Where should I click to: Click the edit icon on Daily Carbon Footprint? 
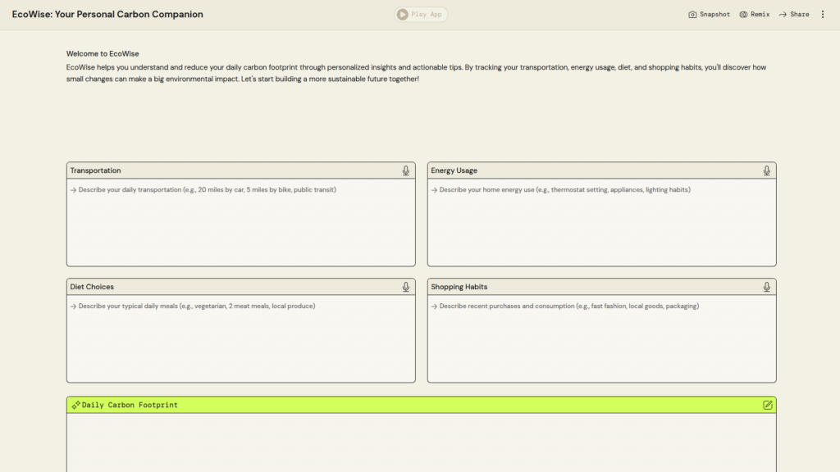pyautogui.click(x=767, y=405)
